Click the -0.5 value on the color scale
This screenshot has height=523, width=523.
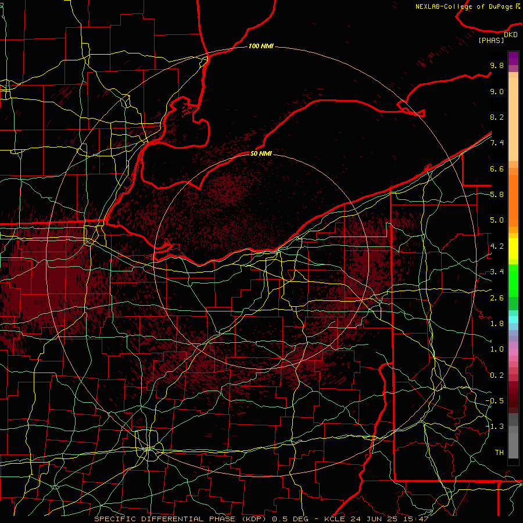click(x=495, y=401)
